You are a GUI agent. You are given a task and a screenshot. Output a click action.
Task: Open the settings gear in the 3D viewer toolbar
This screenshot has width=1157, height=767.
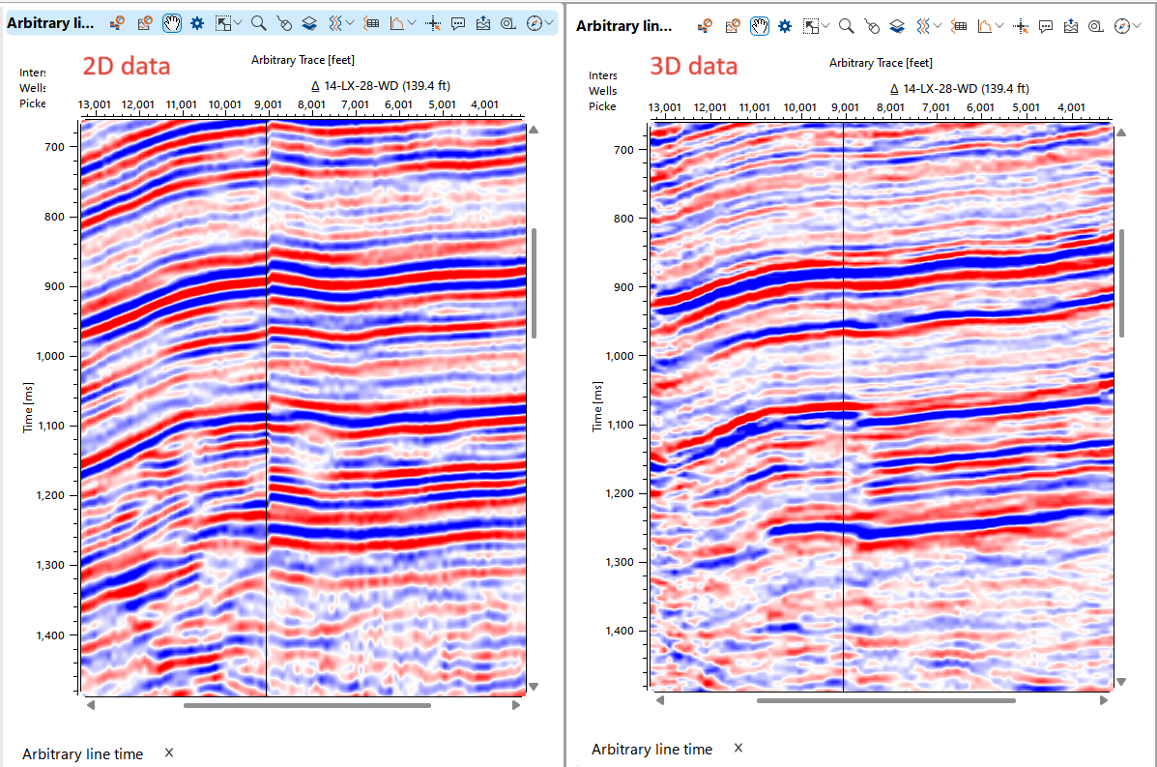[x=783, y=24]
